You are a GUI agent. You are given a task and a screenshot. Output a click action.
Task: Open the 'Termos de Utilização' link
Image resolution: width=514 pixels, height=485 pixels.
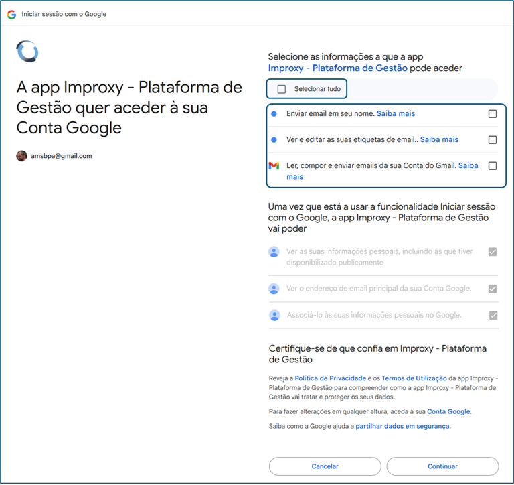414,378
